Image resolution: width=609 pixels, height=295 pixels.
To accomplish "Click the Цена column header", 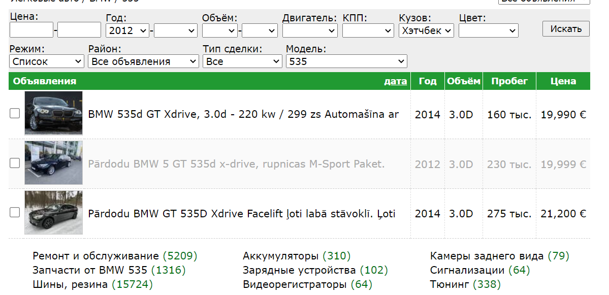I will tap(563, 81).
